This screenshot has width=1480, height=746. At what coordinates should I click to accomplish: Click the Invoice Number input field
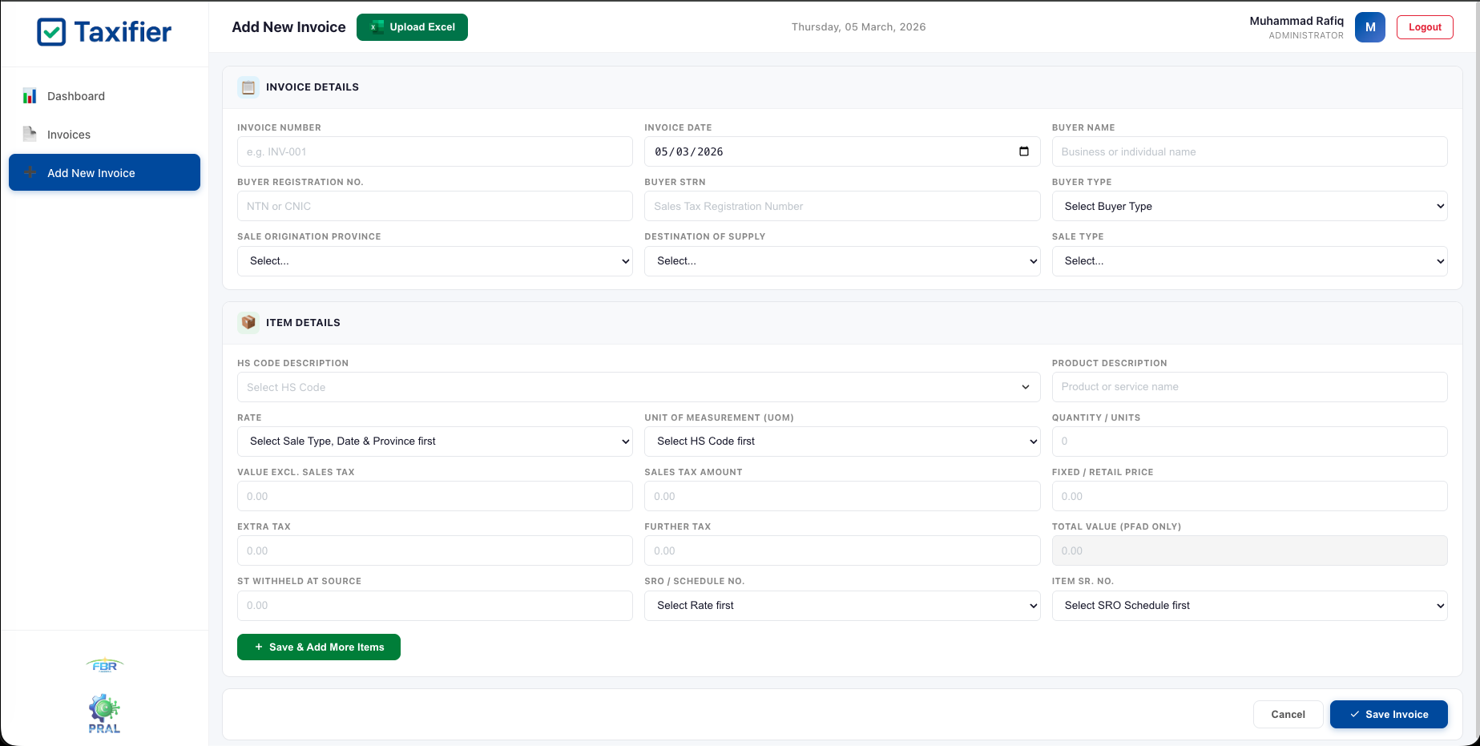point(434,151)
